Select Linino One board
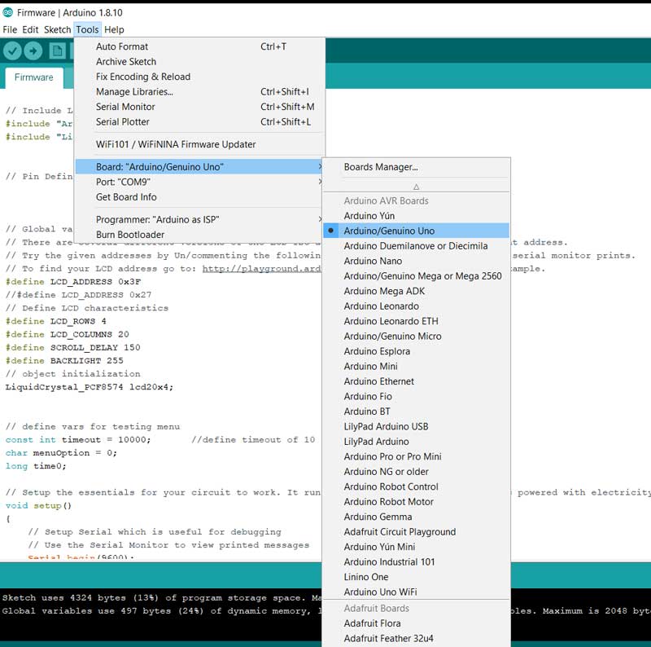Viewport: 651px width, 647px height. [x=416, y=577]
